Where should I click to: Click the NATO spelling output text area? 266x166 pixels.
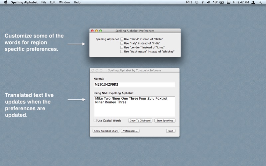pos(134,107)
